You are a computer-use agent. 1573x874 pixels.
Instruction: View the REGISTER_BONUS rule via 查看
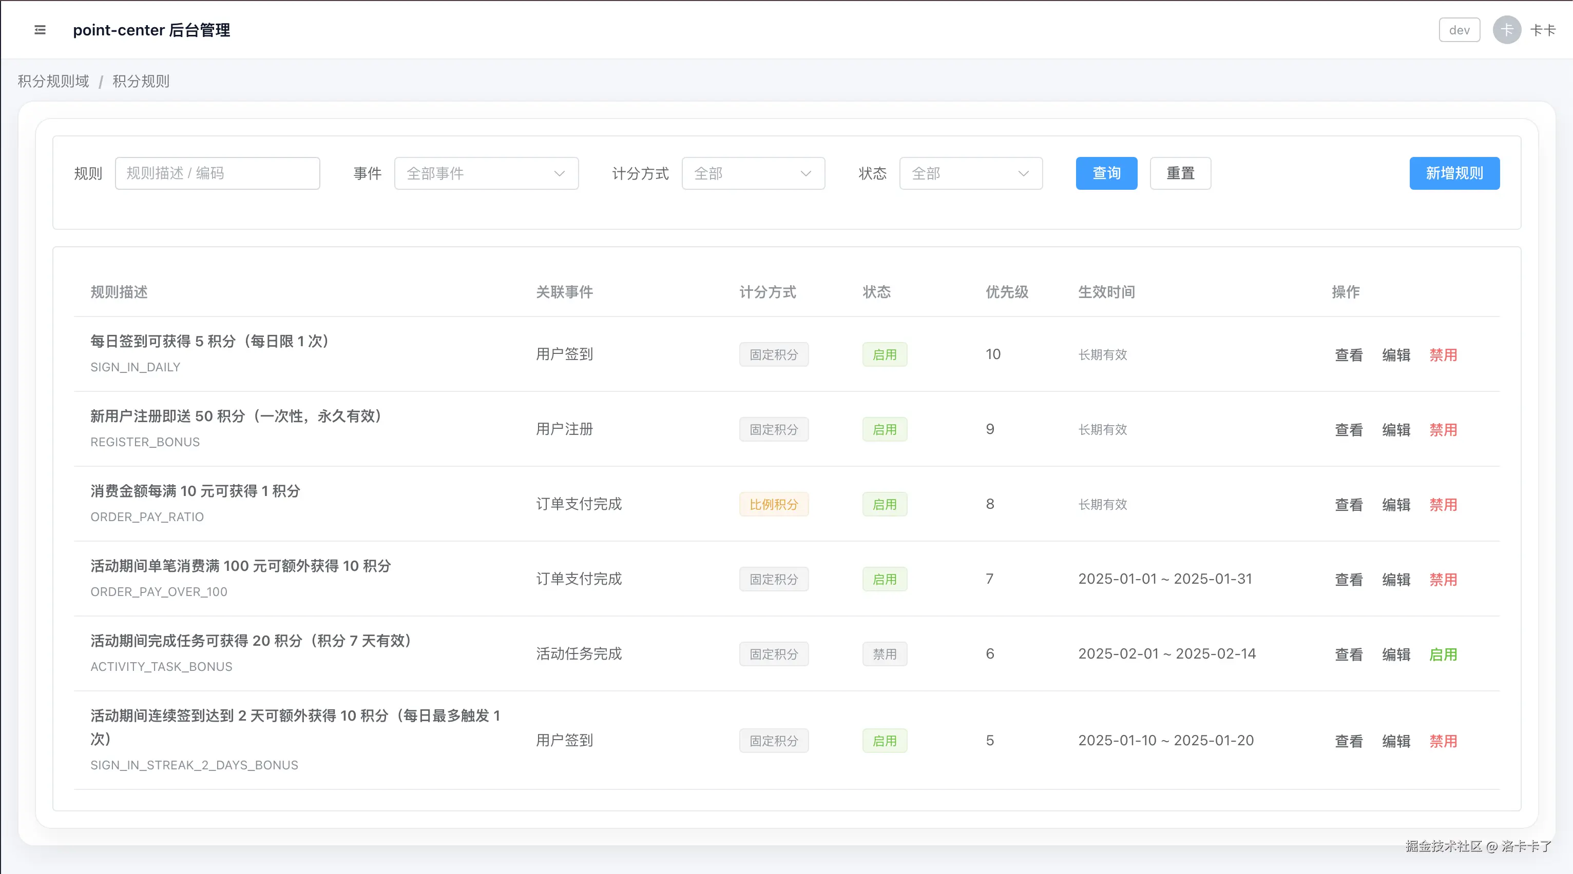click(x=1348, y=430)
